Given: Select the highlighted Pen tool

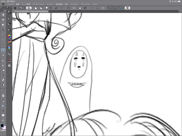Looking at the screenshot, I should click(x=3, y=50).
